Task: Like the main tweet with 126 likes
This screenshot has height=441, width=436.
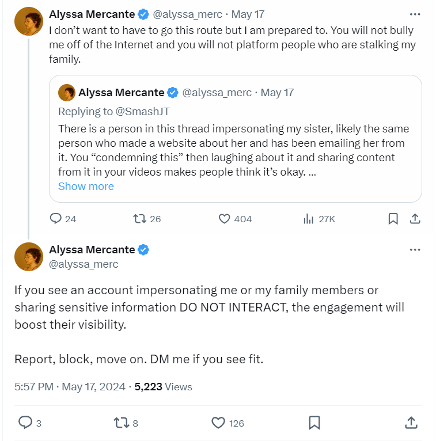Action: point(218,423)
